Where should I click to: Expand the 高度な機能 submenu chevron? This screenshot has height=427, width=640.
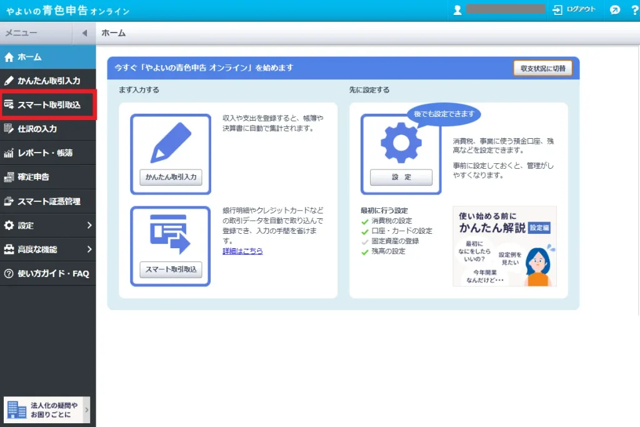[89, 249]
